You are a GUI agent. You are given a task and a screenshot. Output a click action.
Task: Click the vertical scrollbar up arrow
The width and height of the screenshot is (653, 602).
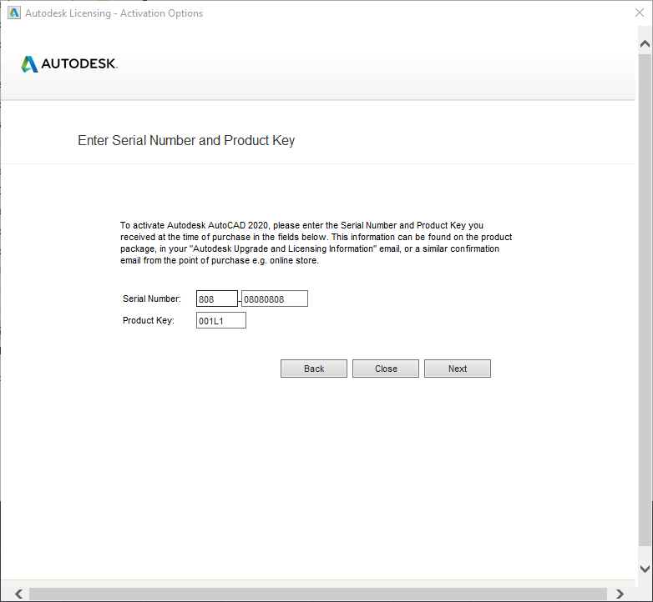pos(645,43)
